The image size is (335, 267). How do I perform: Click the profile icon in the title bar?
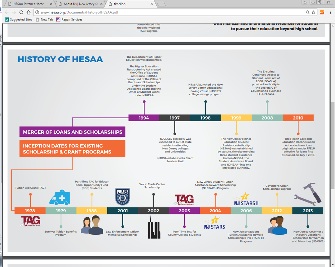tap(305, 3)
